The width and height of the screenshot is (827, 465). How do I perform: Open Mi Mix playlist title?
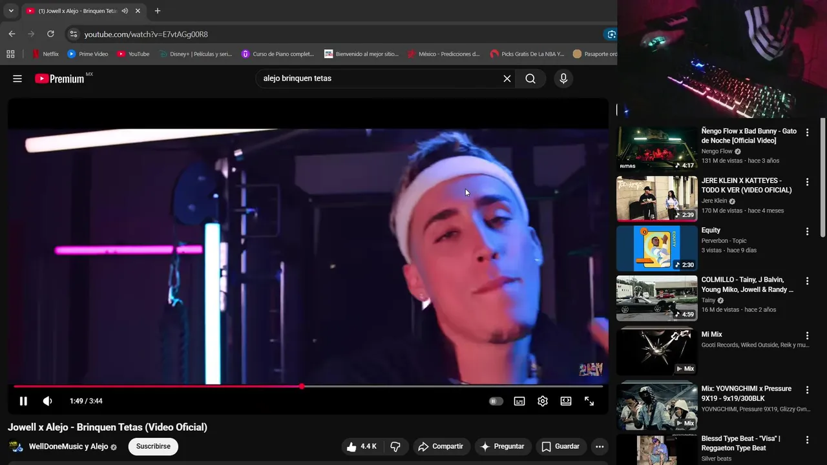[712, 335]
